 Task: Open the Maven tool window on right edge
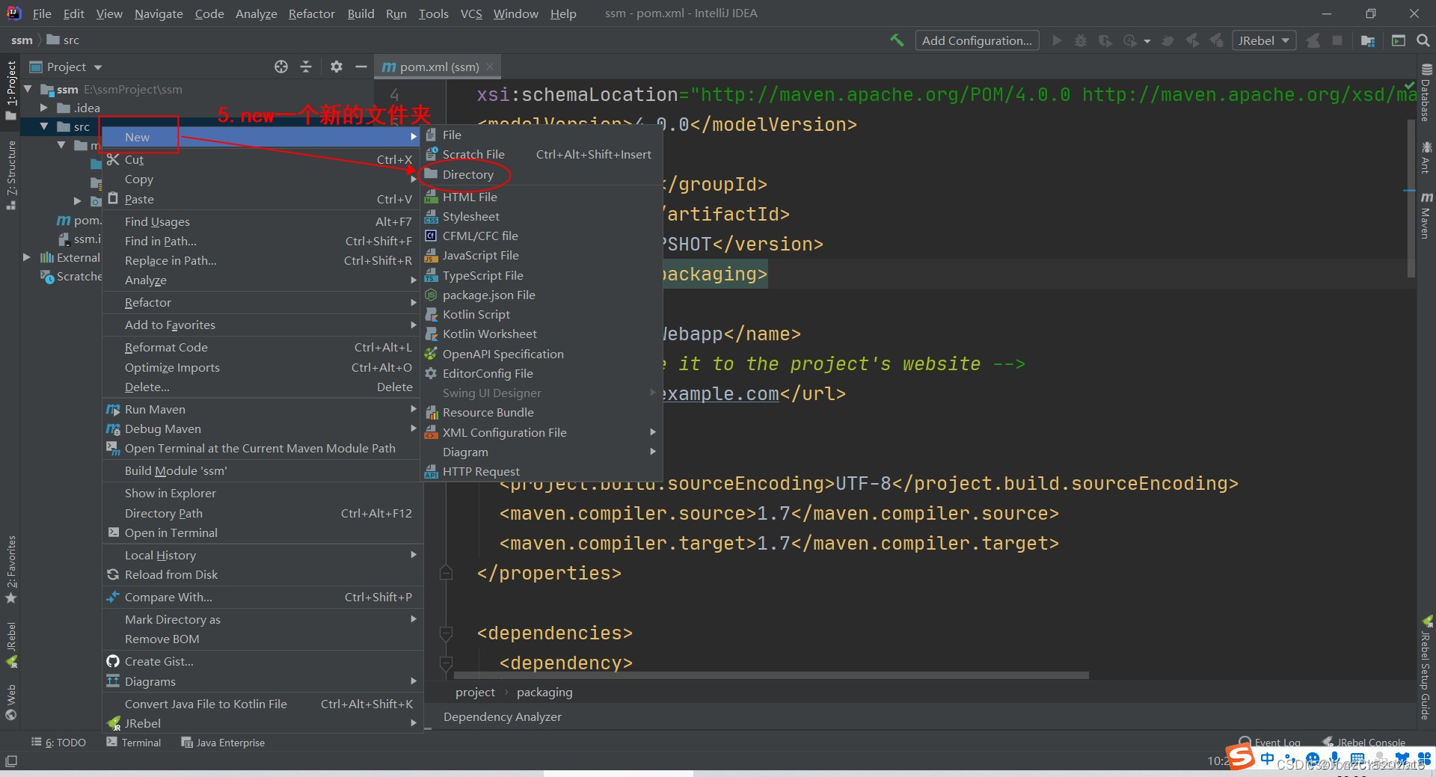click(x=1426, y=216)
